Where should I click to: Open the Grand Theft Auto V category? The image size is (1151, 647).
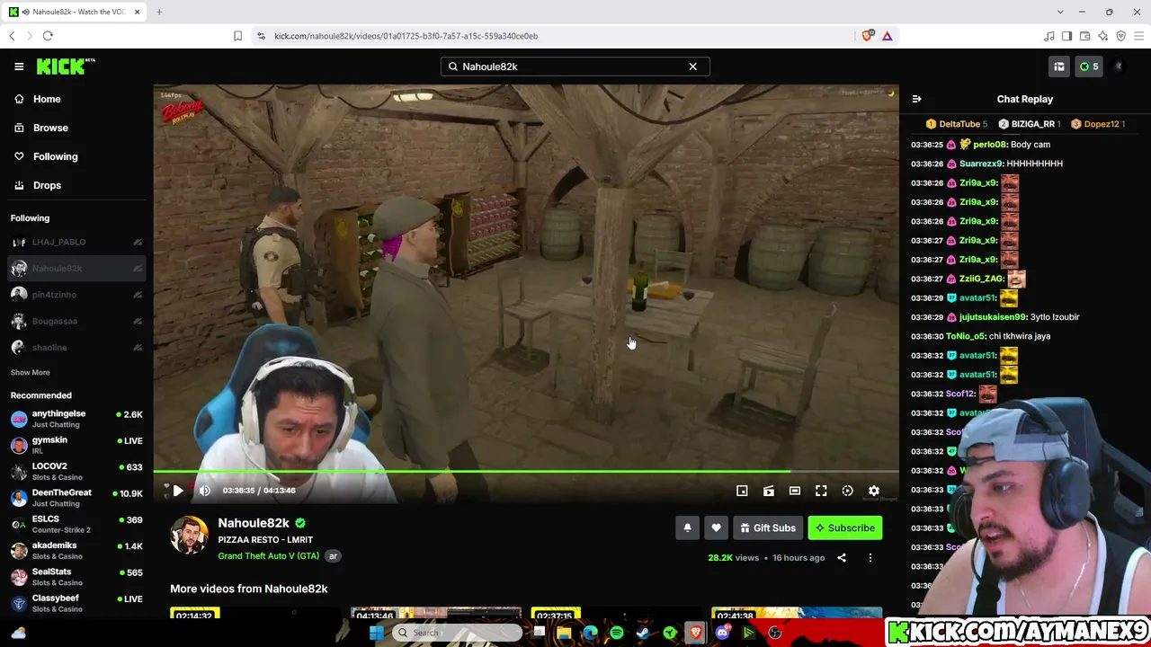[x=269, y=556]
